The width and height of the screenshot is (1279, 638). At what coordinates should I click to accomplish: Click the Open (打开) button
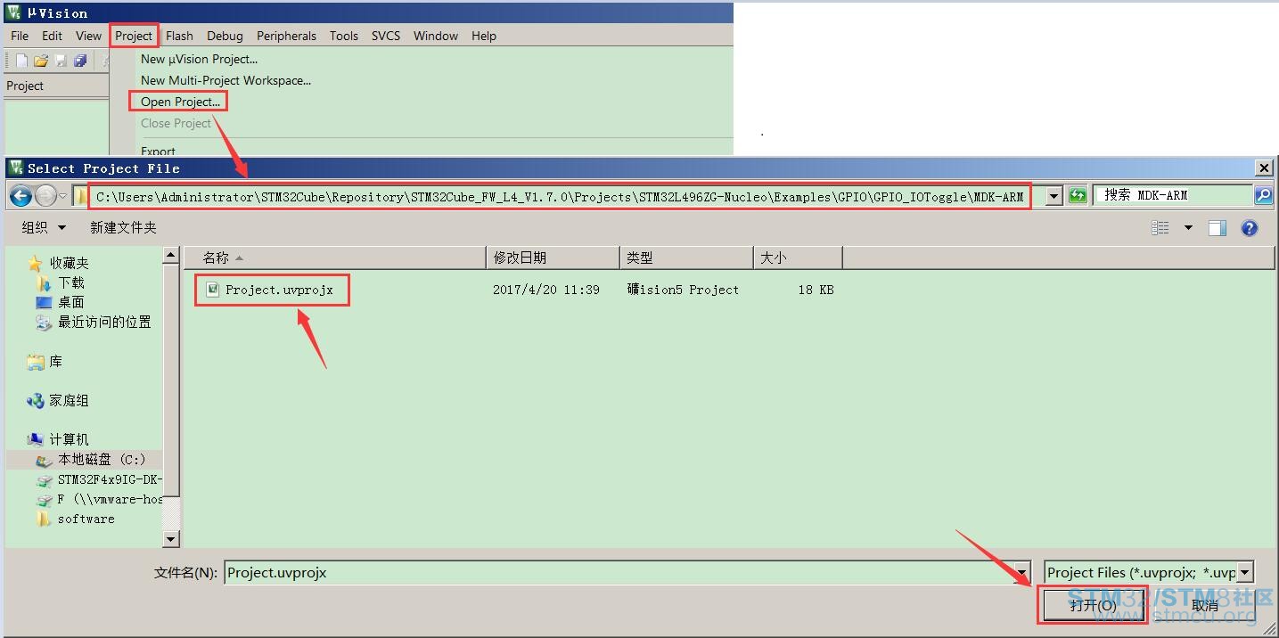[1093, 605]
